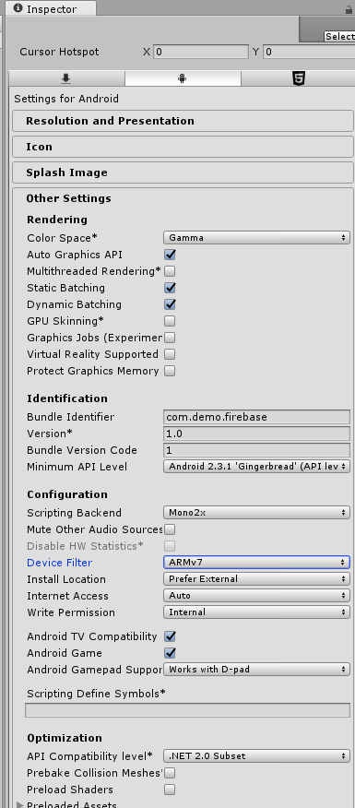Edit the Cursor Hotspot Y field

pos(309,52)
